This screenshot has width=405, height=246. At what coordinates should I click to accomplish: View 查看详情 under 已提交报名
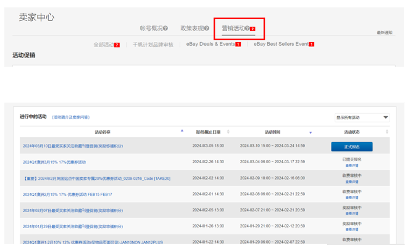coord(352,166)
